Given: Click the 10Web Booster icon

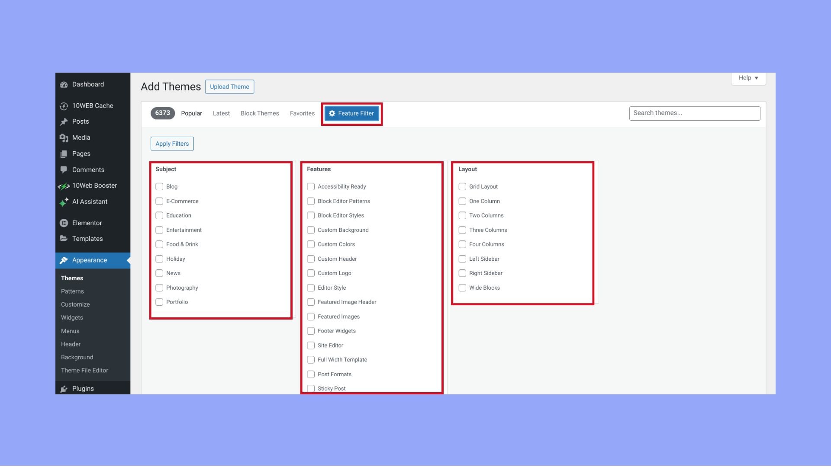Looking at the screenshot, I should click(x=63, y=186).
